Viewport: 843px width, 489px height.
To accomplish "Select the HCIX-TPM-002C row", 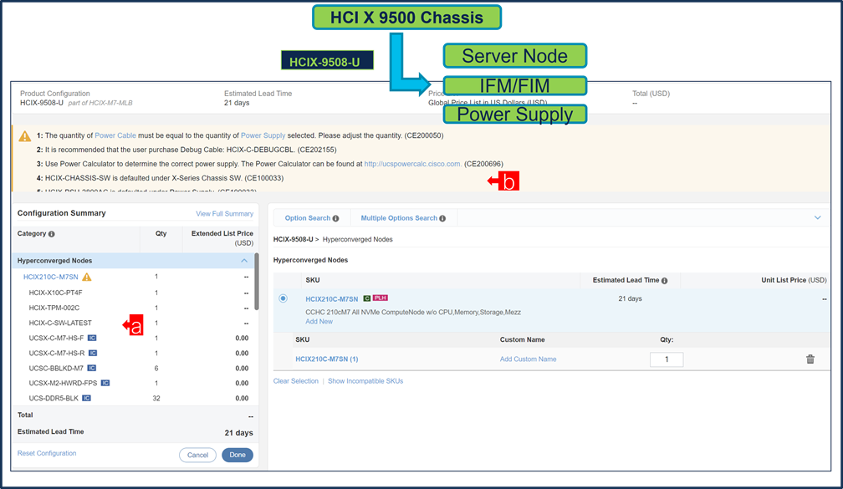I will (133, 308).
